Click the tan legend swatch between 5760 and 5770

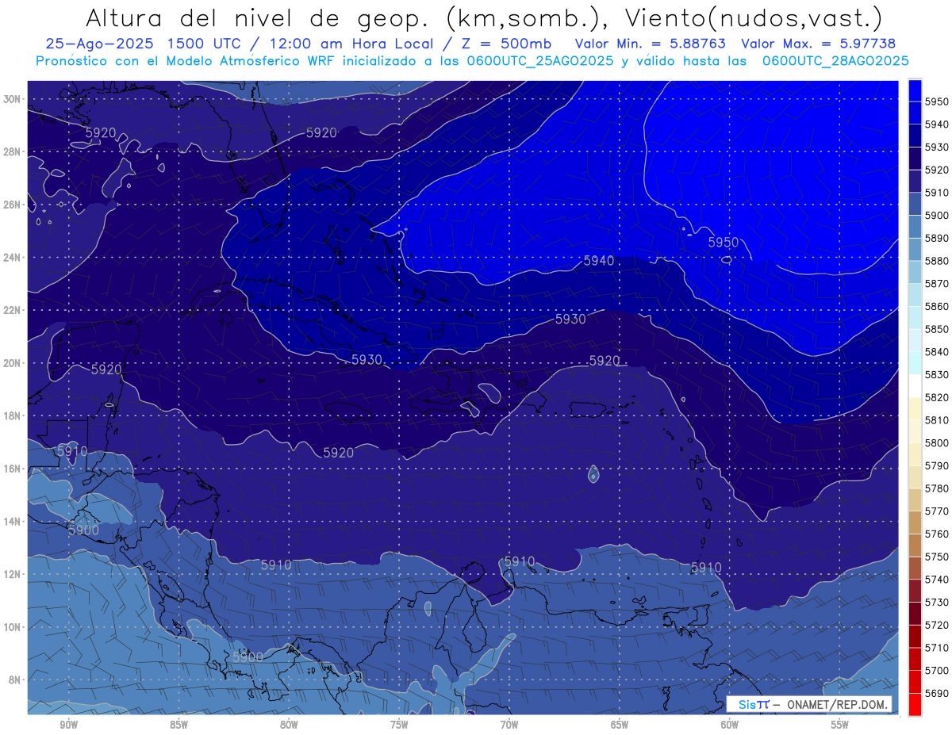point(915,522)
